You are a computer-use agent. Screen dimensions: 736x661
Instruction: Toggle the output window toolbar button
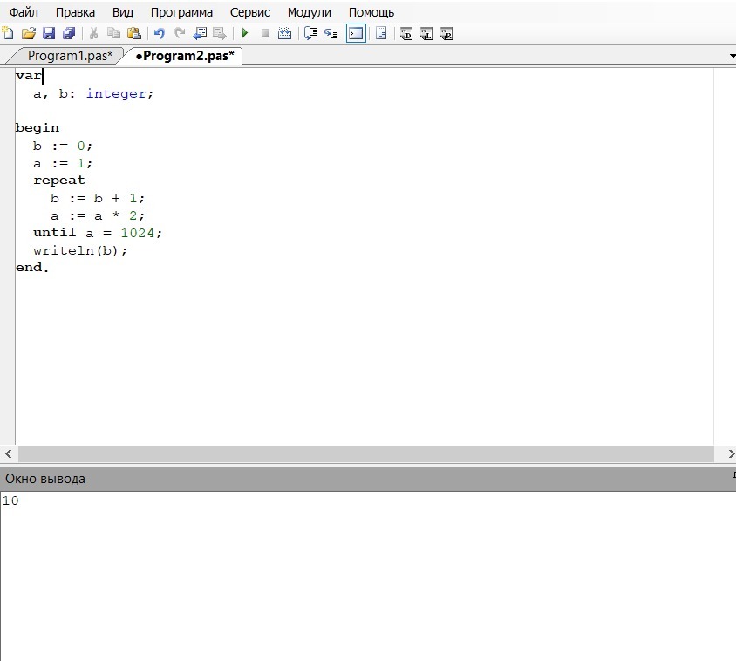point(356,34)
